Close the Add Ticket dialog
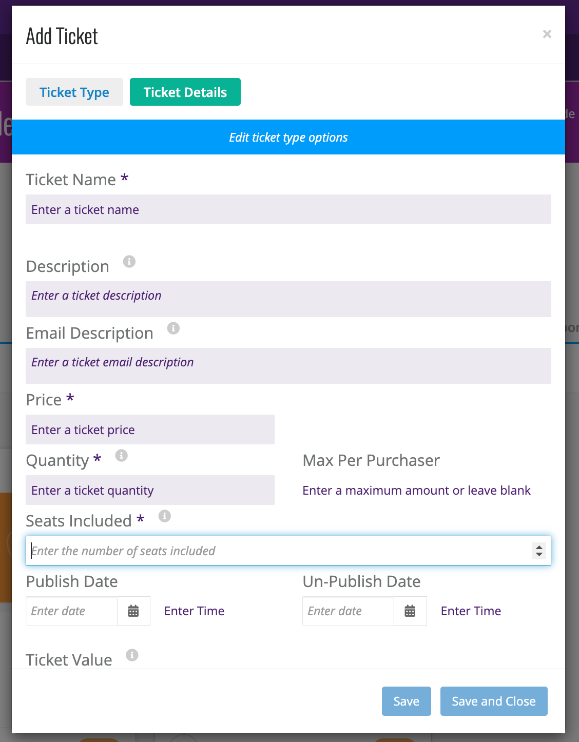 (x=547, y=34)
